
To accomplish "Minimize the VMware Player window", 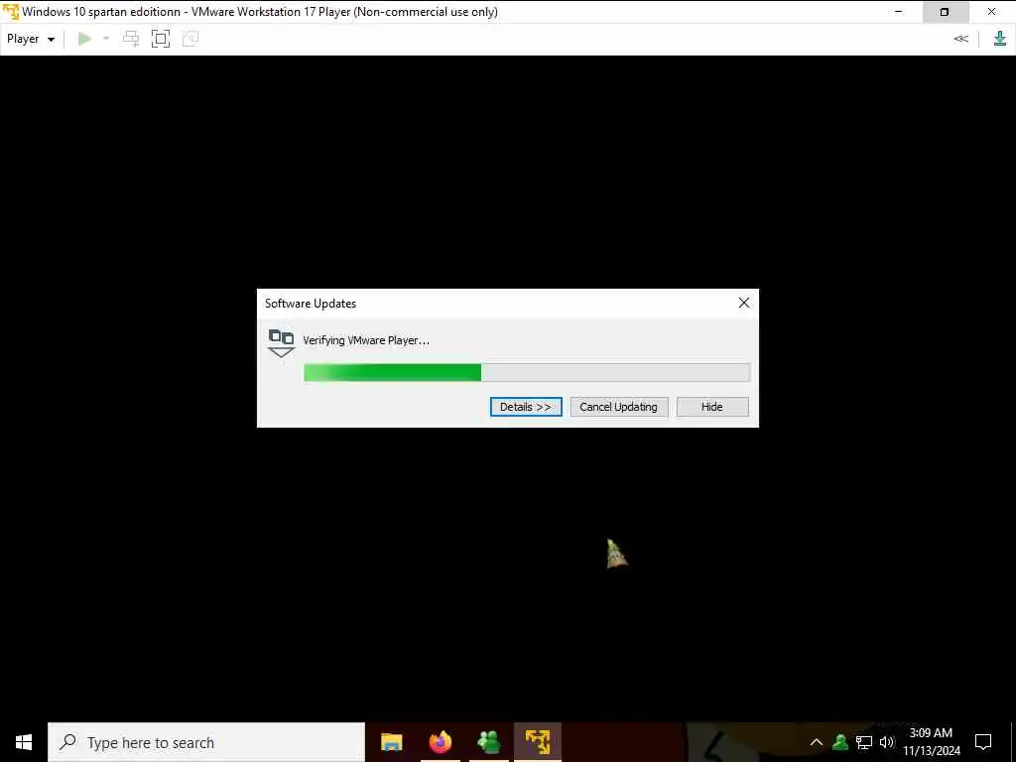I will click(x=899, y=12).
